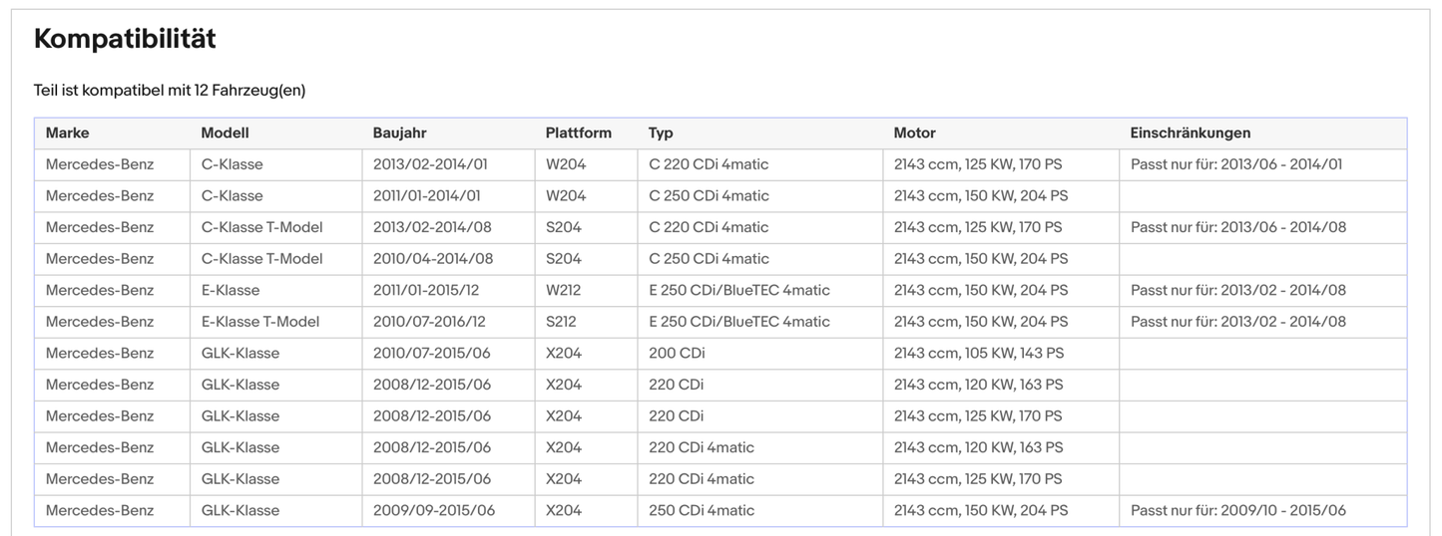Click the Baujahr cell 2010/07-2016/12

point(429,322)
